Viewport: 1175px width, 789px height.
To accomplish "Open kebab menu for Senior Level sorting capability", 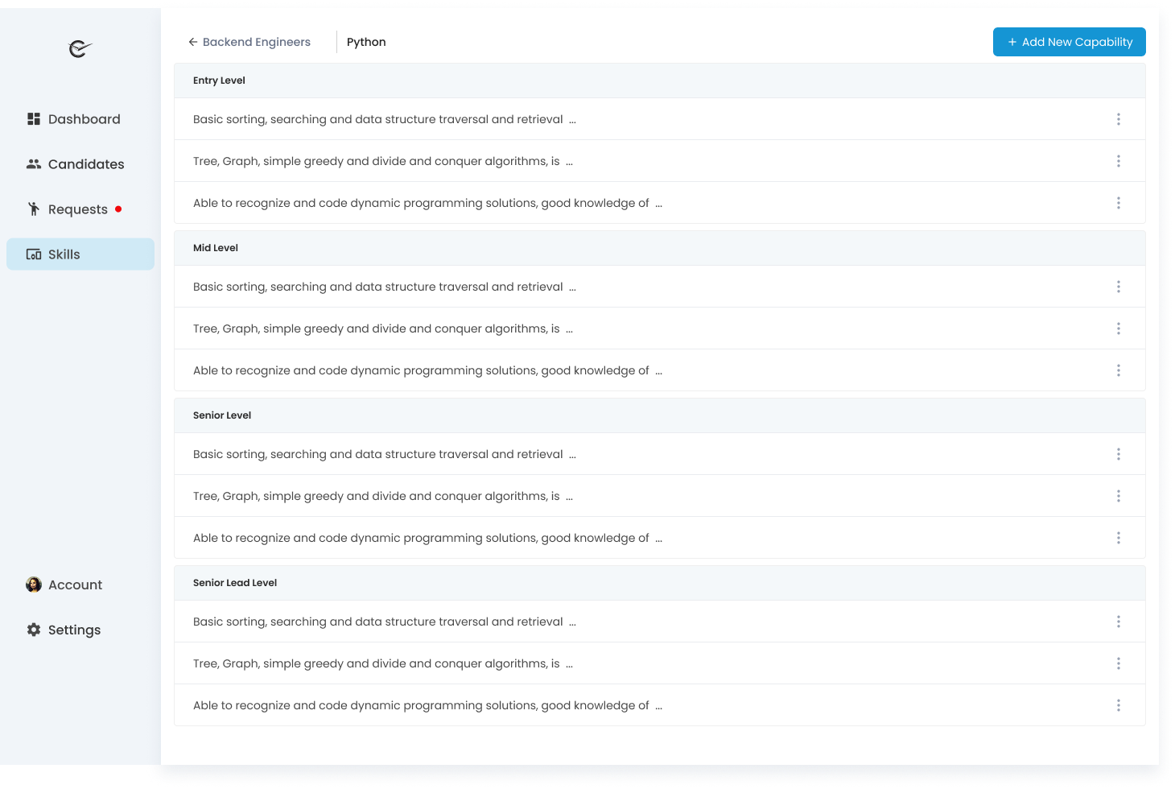I will (x=1119, y=454).
